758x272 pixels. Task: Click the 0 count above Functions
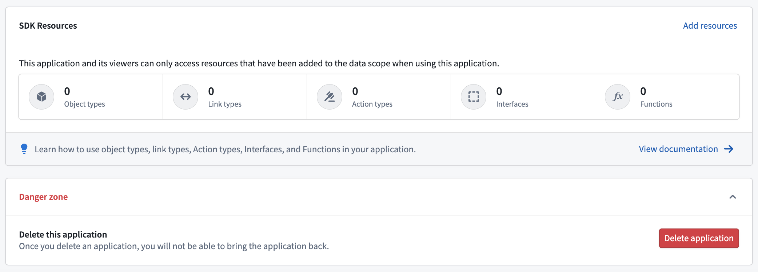643,91
